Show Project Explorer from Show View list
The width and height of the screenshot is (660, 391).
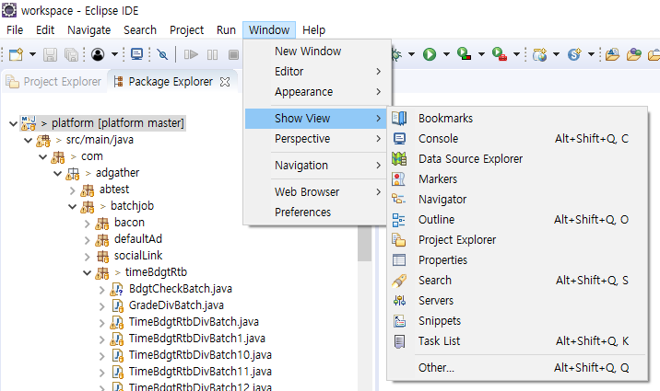click(x=517, y=240)
